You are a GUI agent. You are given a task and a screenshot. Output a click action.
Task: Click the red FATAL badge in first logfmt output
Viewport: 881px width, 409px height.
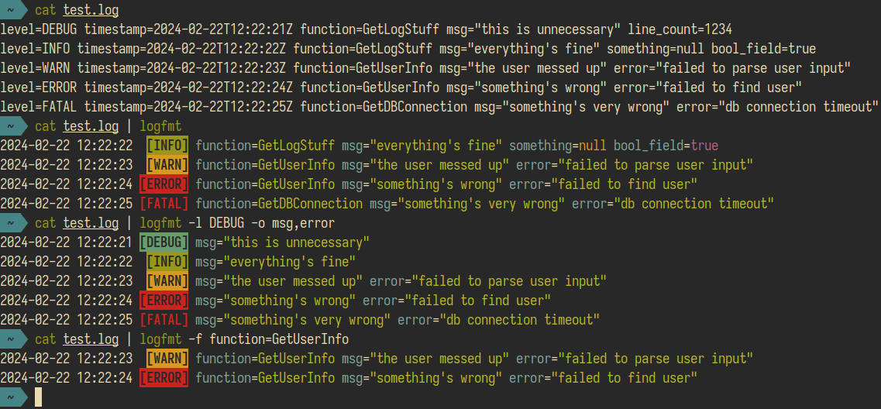(x=164, y=204)
